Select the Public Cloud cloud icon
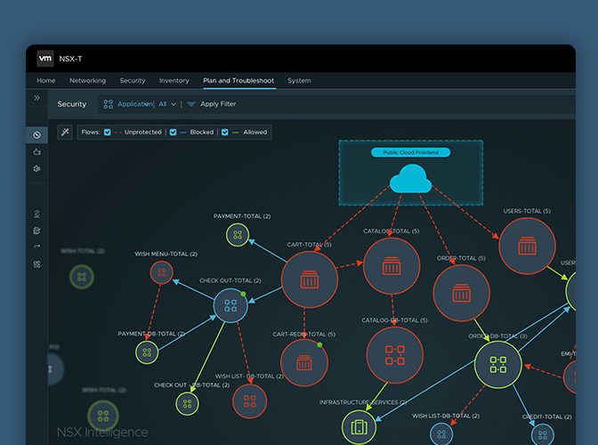This screenshot has height=445, width=598. (411, 179)
